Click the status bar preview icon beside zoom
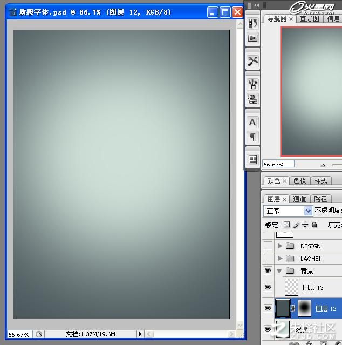The height and width of the screenshot is (345, 342). pyautogui.click(x=39, y=334)
